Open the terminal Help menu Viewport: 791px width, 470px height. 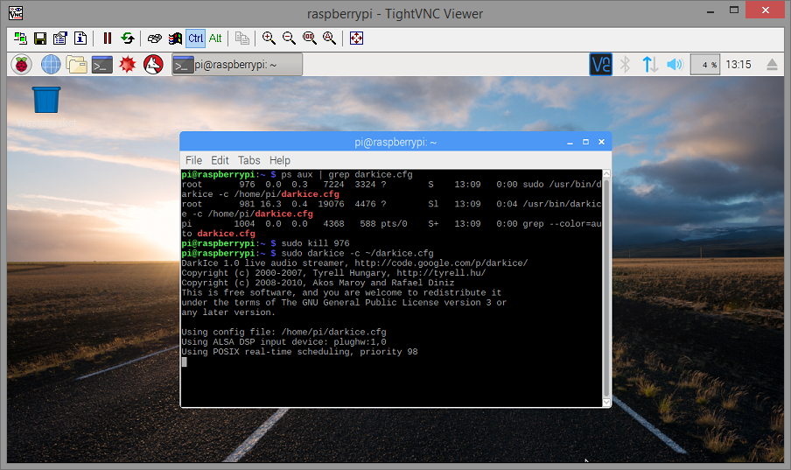(279, 160)
